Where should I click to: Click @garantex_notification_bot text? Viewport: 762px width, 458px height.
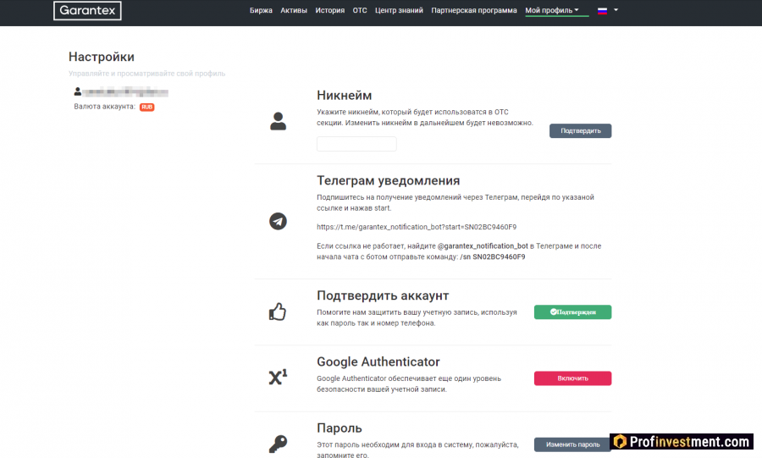(x=483, y=246)
